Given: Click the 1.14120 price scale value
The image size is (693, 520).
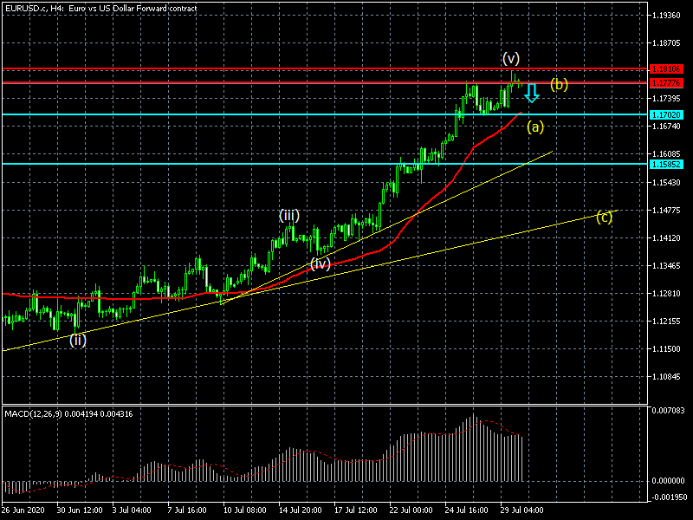Looking at the screenshot, I should click(x=666, y=237).
